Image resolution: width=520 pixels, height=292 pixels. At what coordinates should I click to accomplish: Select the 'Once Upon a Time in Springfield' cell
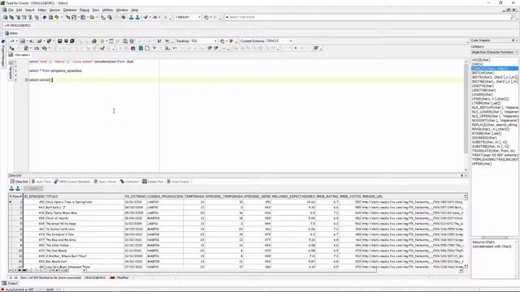[84, 202]
